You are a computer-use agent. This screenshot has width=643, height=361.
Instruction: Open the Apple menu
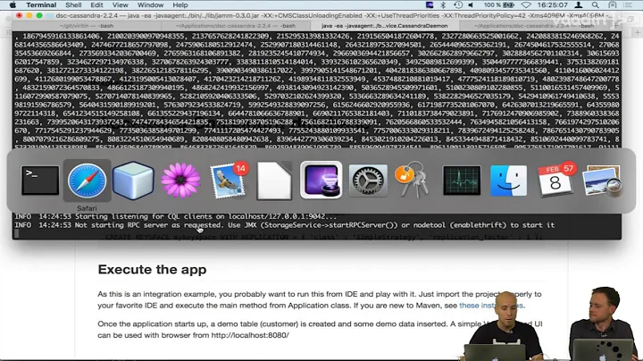click(x=13, y=5)
